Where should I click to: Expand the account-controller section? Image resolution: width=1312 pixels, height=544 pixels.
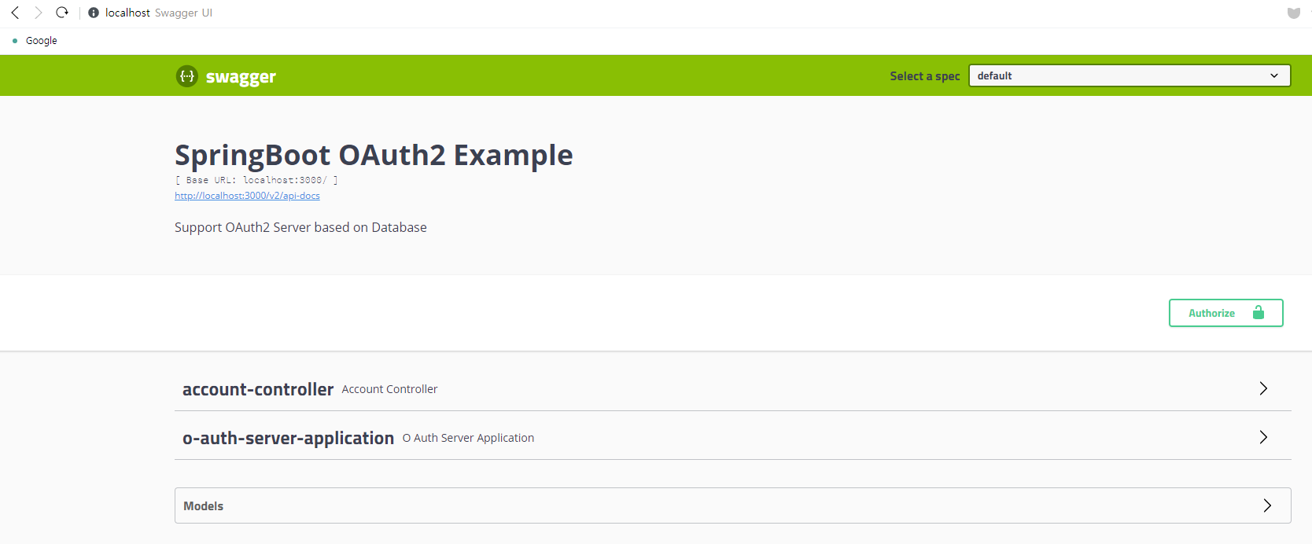733,389
